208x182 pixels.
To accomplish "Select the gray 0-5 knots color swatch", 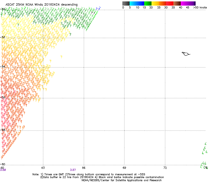I will (x=126, y=3).
